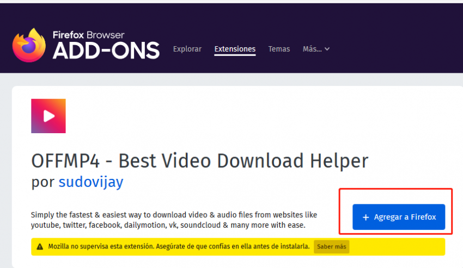The image size is (463, 268).
Task: Open the Firefox Browser ADD-ONS home link
Action: point(86,45)
